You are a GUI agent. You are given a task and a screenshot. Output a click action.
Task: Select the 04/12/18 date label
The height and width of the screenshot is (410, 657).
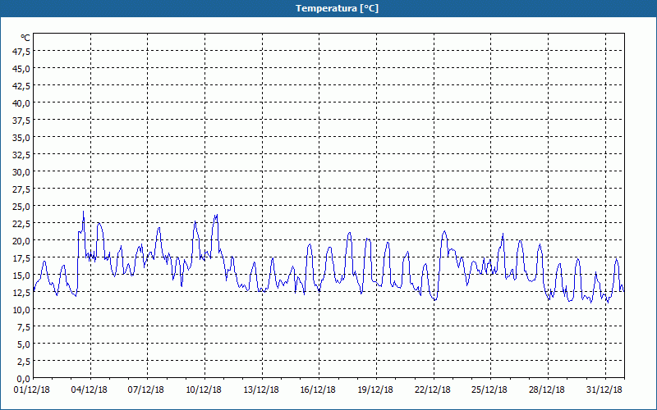pyautogui.click(x=90, y=389)
